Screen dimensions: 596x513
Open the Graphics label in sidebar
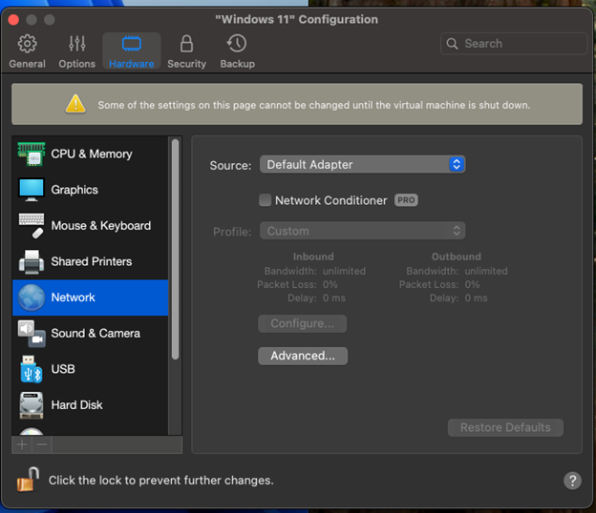(x=74, y=190)
